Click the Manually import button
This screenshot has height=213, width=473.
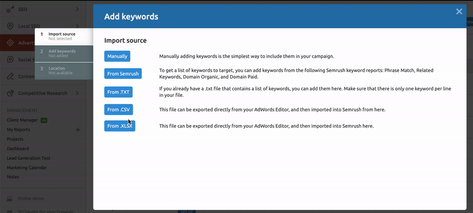click(x=117, y=56)
